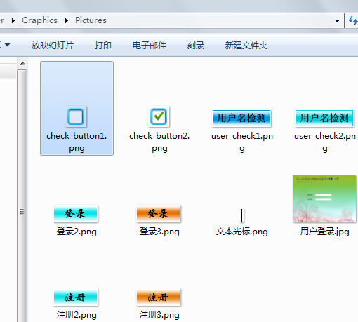Select the 登录2.png cyan login image
358x322 pixels.
pyautogui.click(x=76, y=214)
